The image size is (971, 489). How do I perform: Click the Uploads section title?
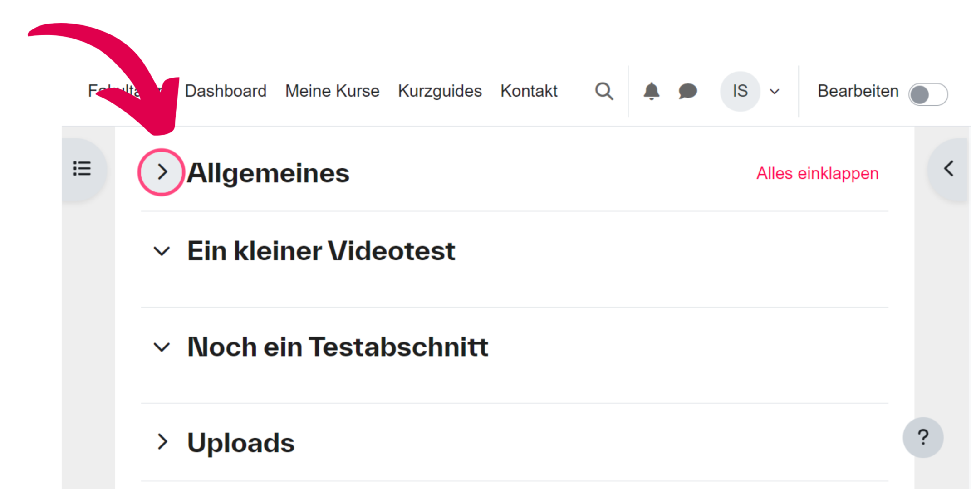click(x=241, y=443)
